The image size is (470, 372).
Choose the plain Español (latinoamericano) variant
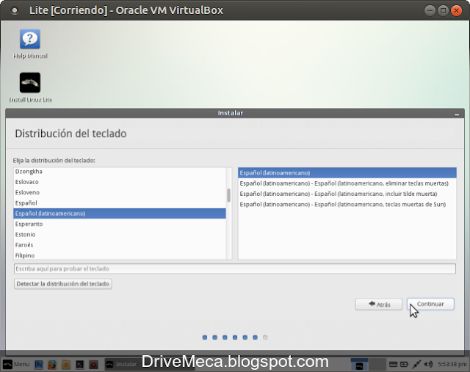[347, 173]
